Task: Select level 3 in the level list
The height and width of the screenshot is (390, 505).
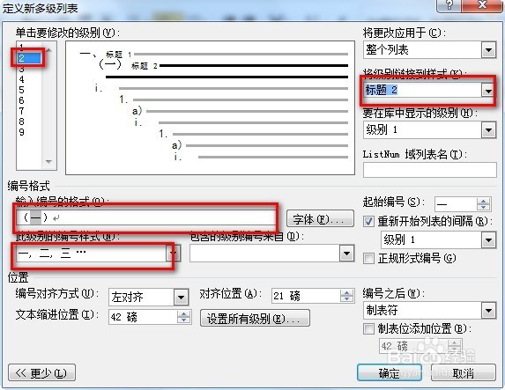Action: (22, 69)
